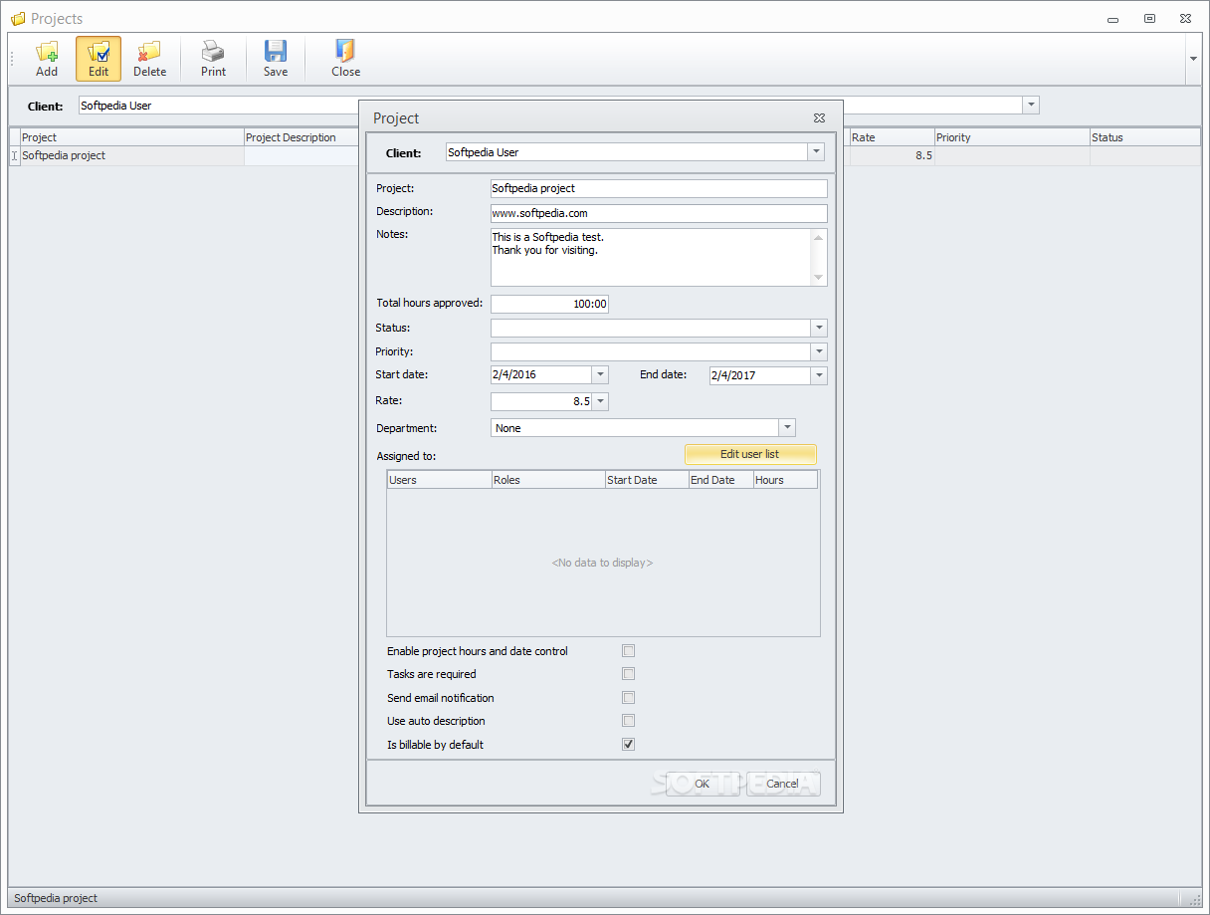Click the Priority column header in Projects grid
The width and height of the screenshot is (1210, 915).
1012,137
